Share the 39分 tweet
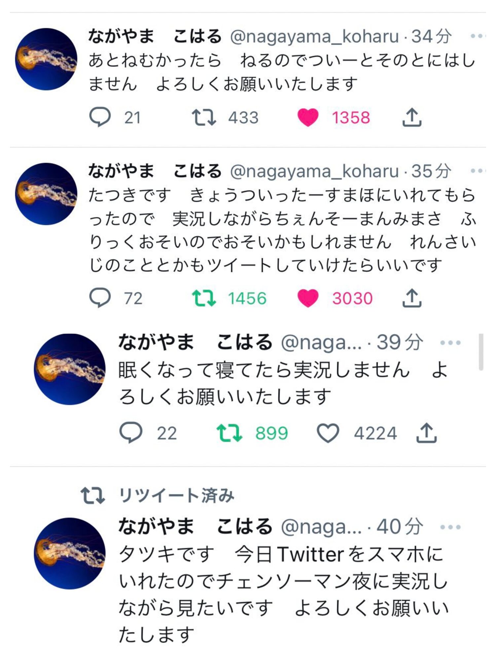The height and width of the screenshot is (661, 496). pyautogui.click(x=426, y=433)
